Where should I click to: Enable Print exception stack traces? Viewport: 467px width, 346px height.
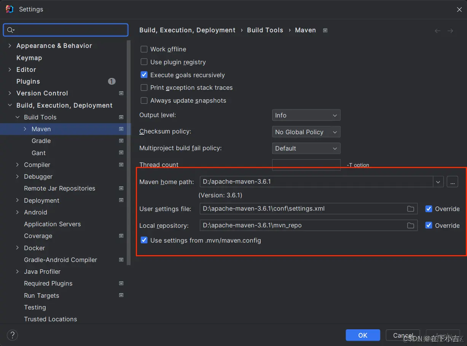144,87
